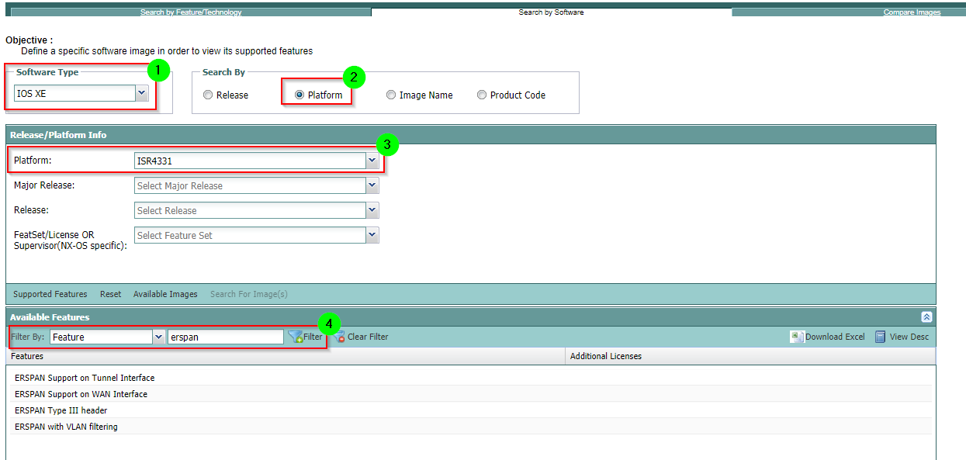Open the Select Release combo box
966x460 pixels.
tap(372, 209)
